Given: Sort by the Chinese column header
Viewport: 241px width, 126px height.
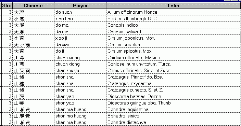Looking at the screenshot, I should tap(33, 5).
